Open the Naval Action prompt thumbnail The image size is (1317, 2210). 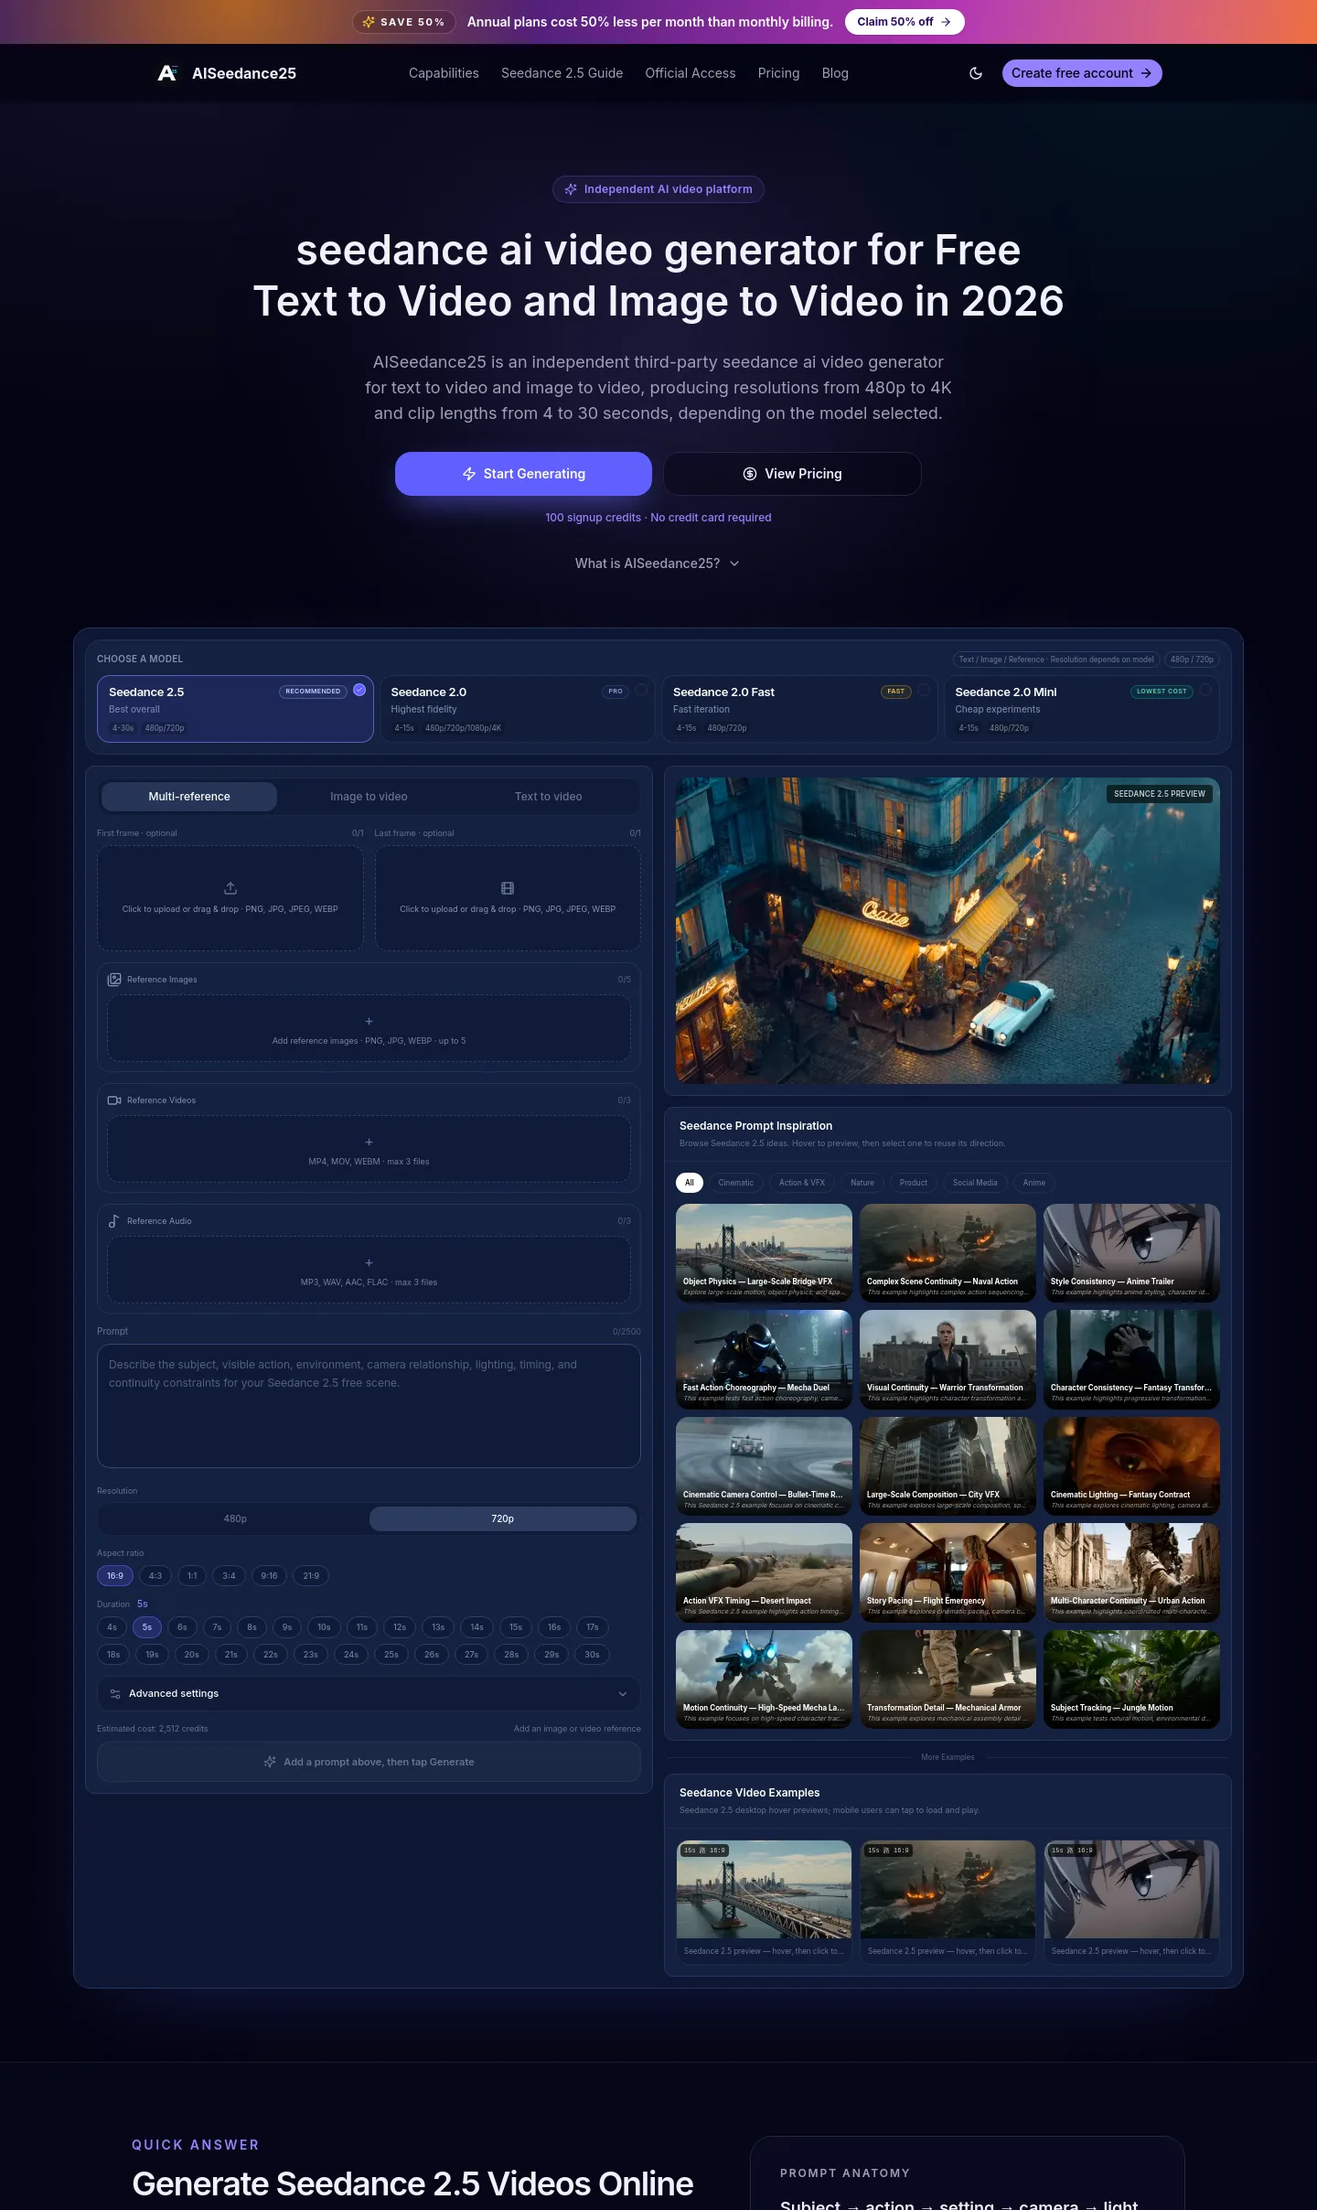coord(948,1253)
